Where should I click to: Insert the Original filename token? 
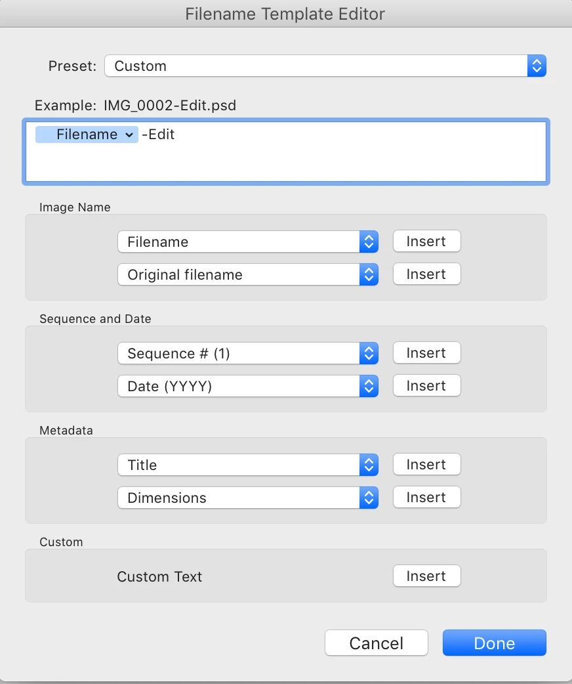click(x=426, y=274)
